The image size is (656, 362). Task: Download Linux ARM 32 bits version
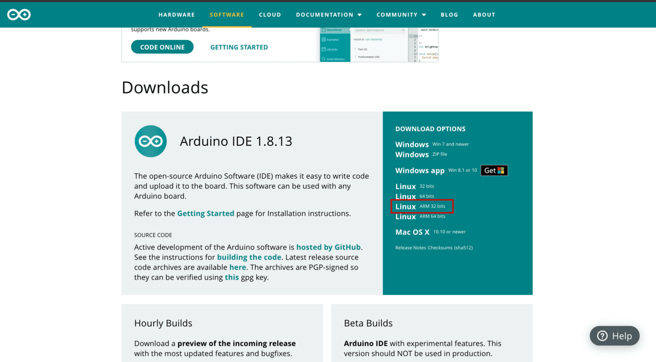(x=421, y=206)
